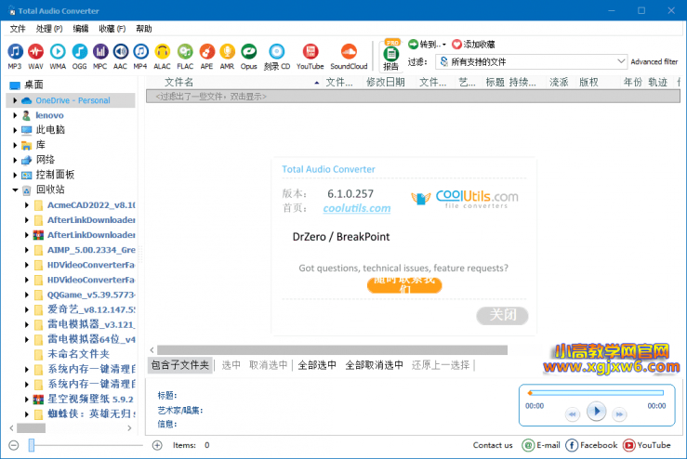Screen dimensions: 687x459
Task: Open the 刻录 CD burn tool
Action: pyautogui.click(x=277, y=57)
